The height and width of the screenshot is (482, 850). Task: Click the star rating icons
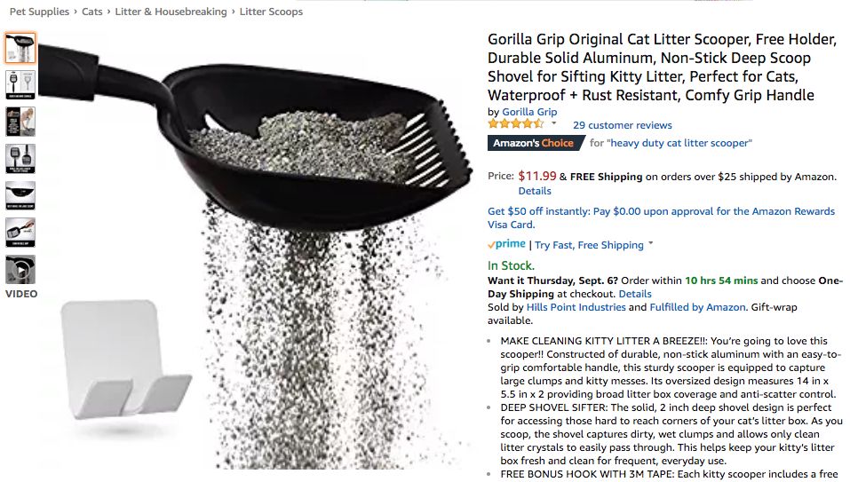515,124
